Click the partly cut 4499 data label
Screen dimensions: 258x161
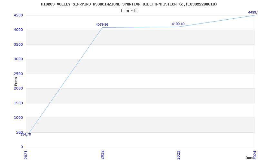(x=253, y=12)
